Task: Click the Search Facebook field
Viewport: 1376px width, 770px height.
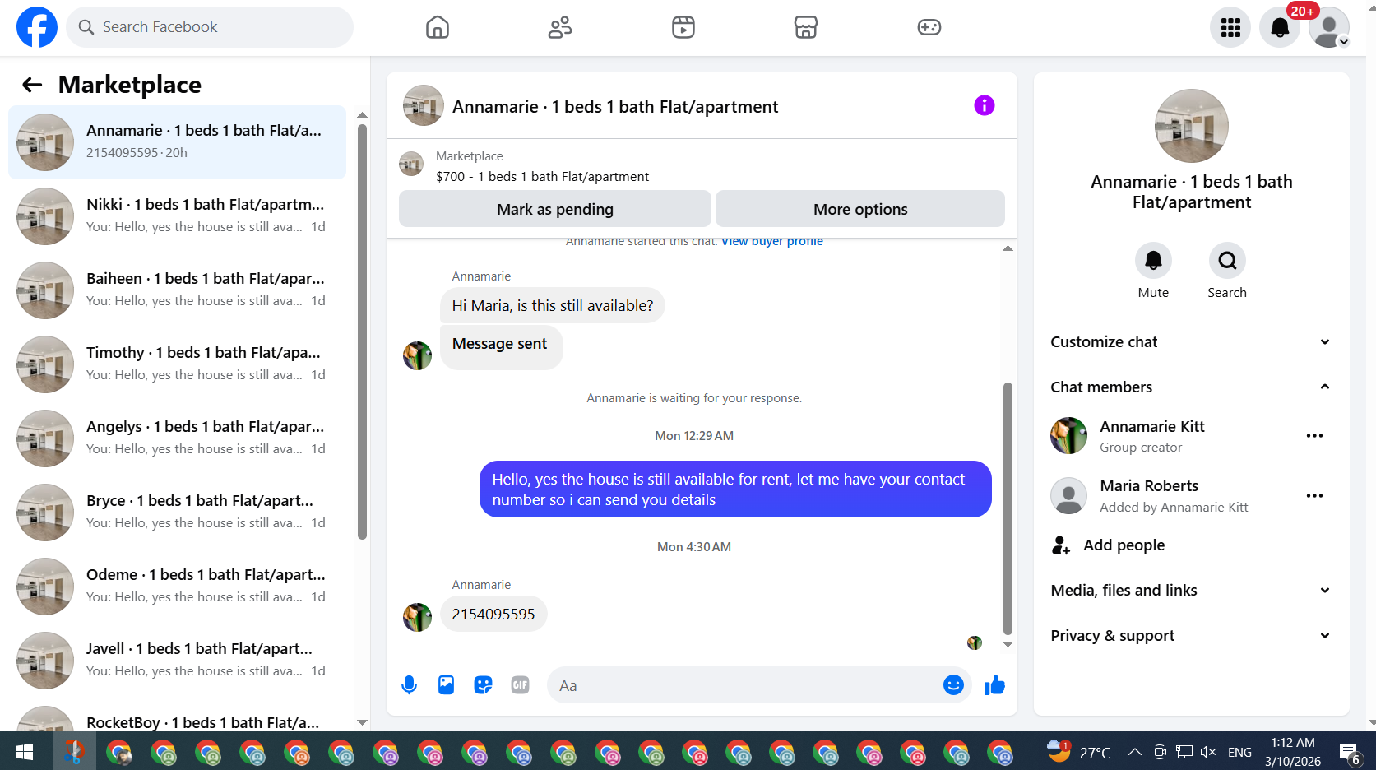Action: coord(210,27)
